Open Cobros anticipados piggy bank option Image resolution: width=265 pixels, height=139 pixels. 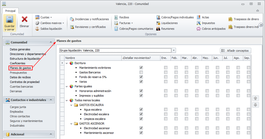(x=214, y=29)
